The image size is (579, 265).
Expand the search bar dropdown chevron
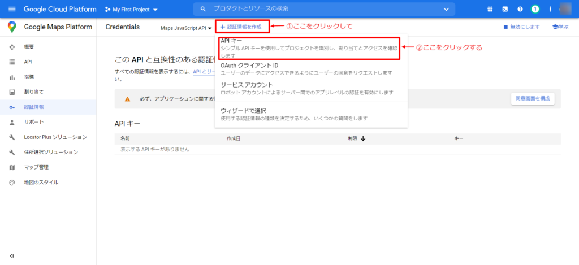click(446, 9)
